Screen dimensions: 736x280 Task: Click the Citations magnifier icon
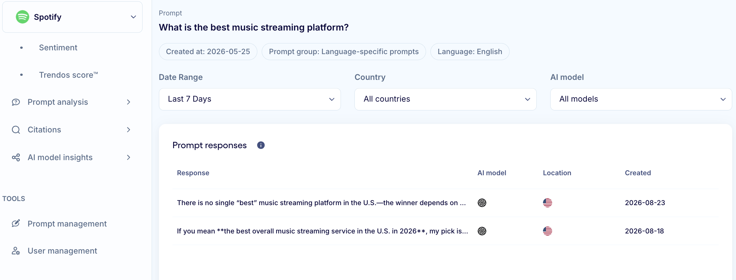16,130
